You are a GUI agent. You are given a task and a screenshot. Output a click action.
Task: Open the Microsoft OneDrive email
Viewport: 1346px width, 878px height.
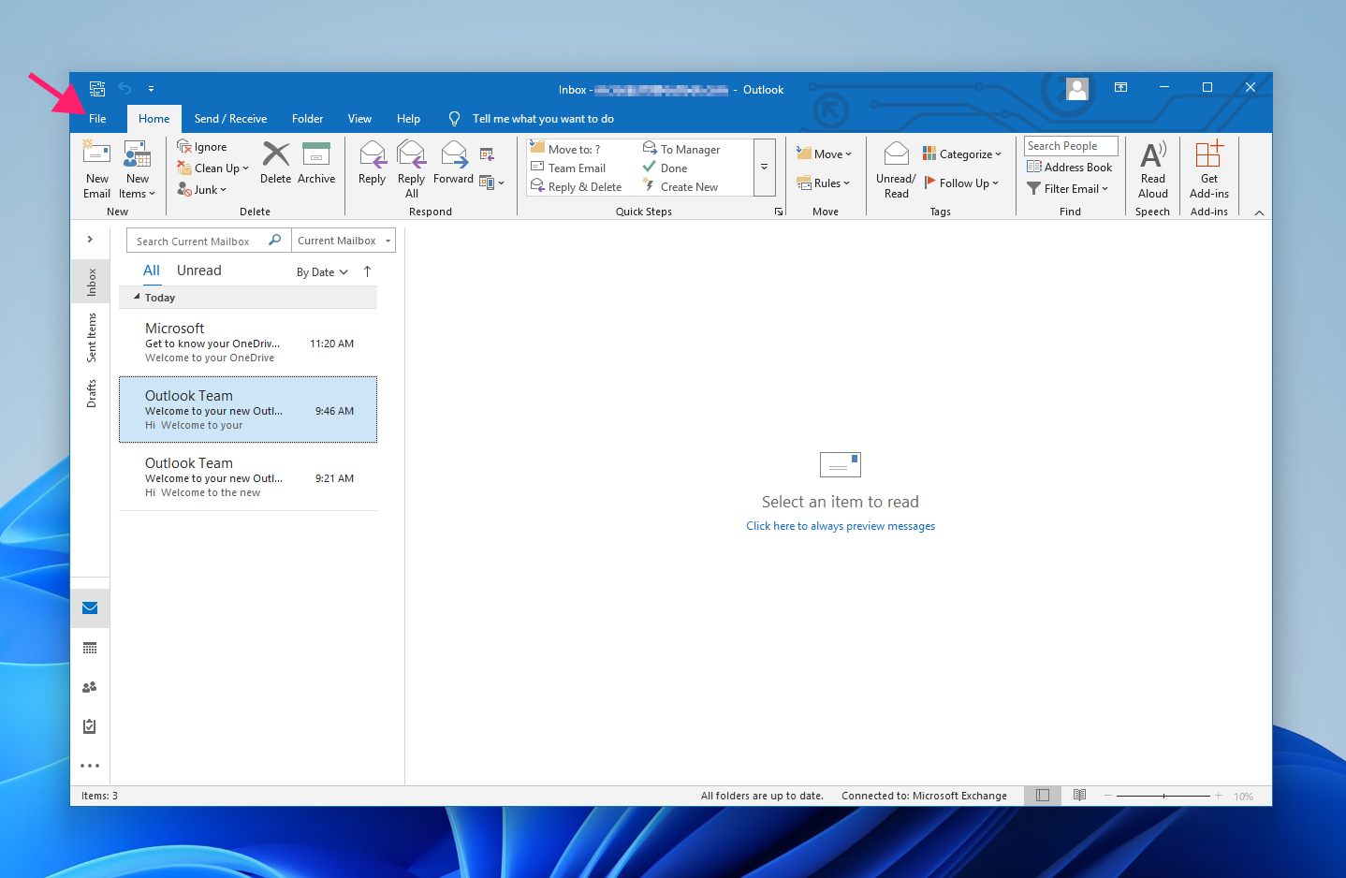click(x=248, y=343)
